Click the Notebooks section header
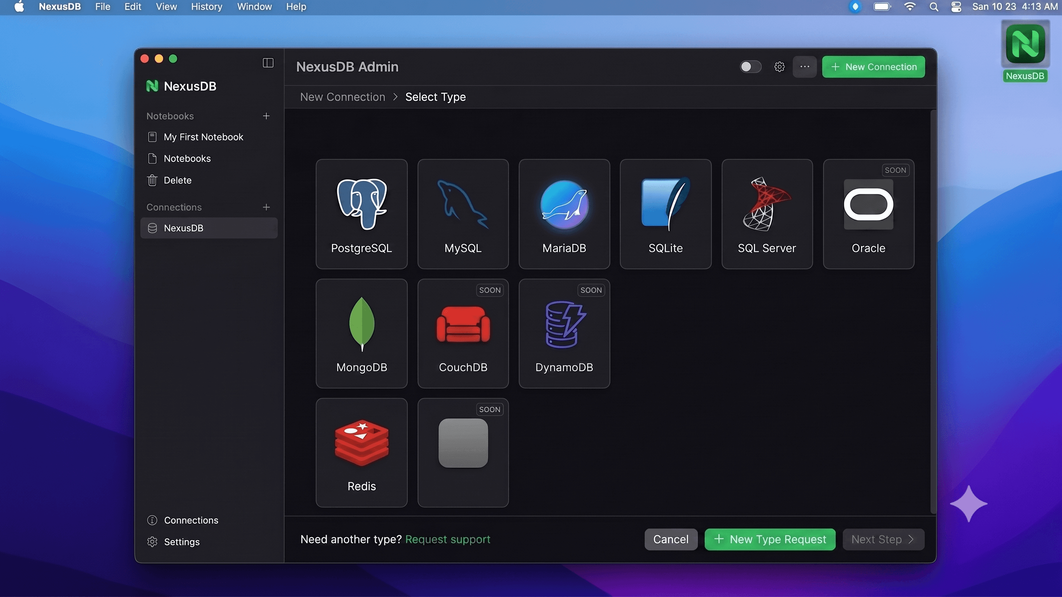This screenshot has width=1062, height=597. coord(170,116)
